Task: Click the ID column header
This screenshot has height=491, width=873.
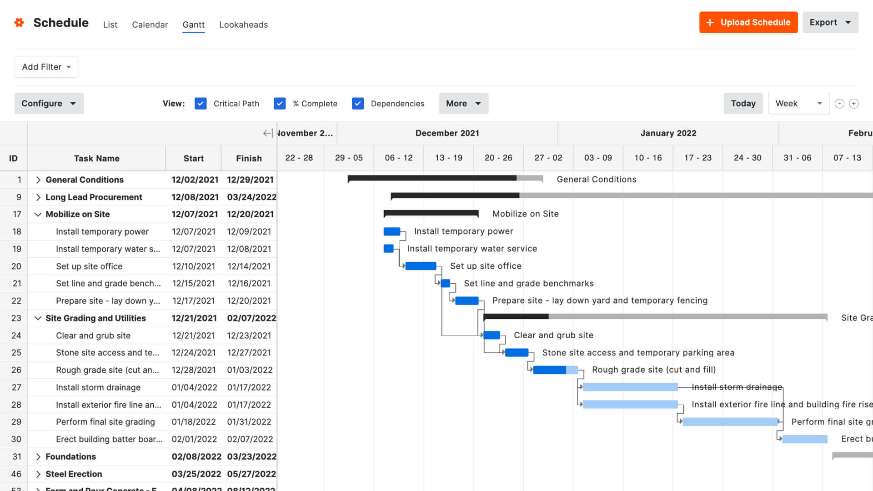Action: point(13,158)
